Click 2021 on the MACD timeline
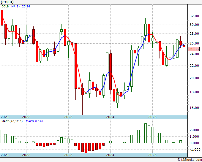Image resolution: width=202 pixels, height=162 pixels. click(x=5, y=155)
